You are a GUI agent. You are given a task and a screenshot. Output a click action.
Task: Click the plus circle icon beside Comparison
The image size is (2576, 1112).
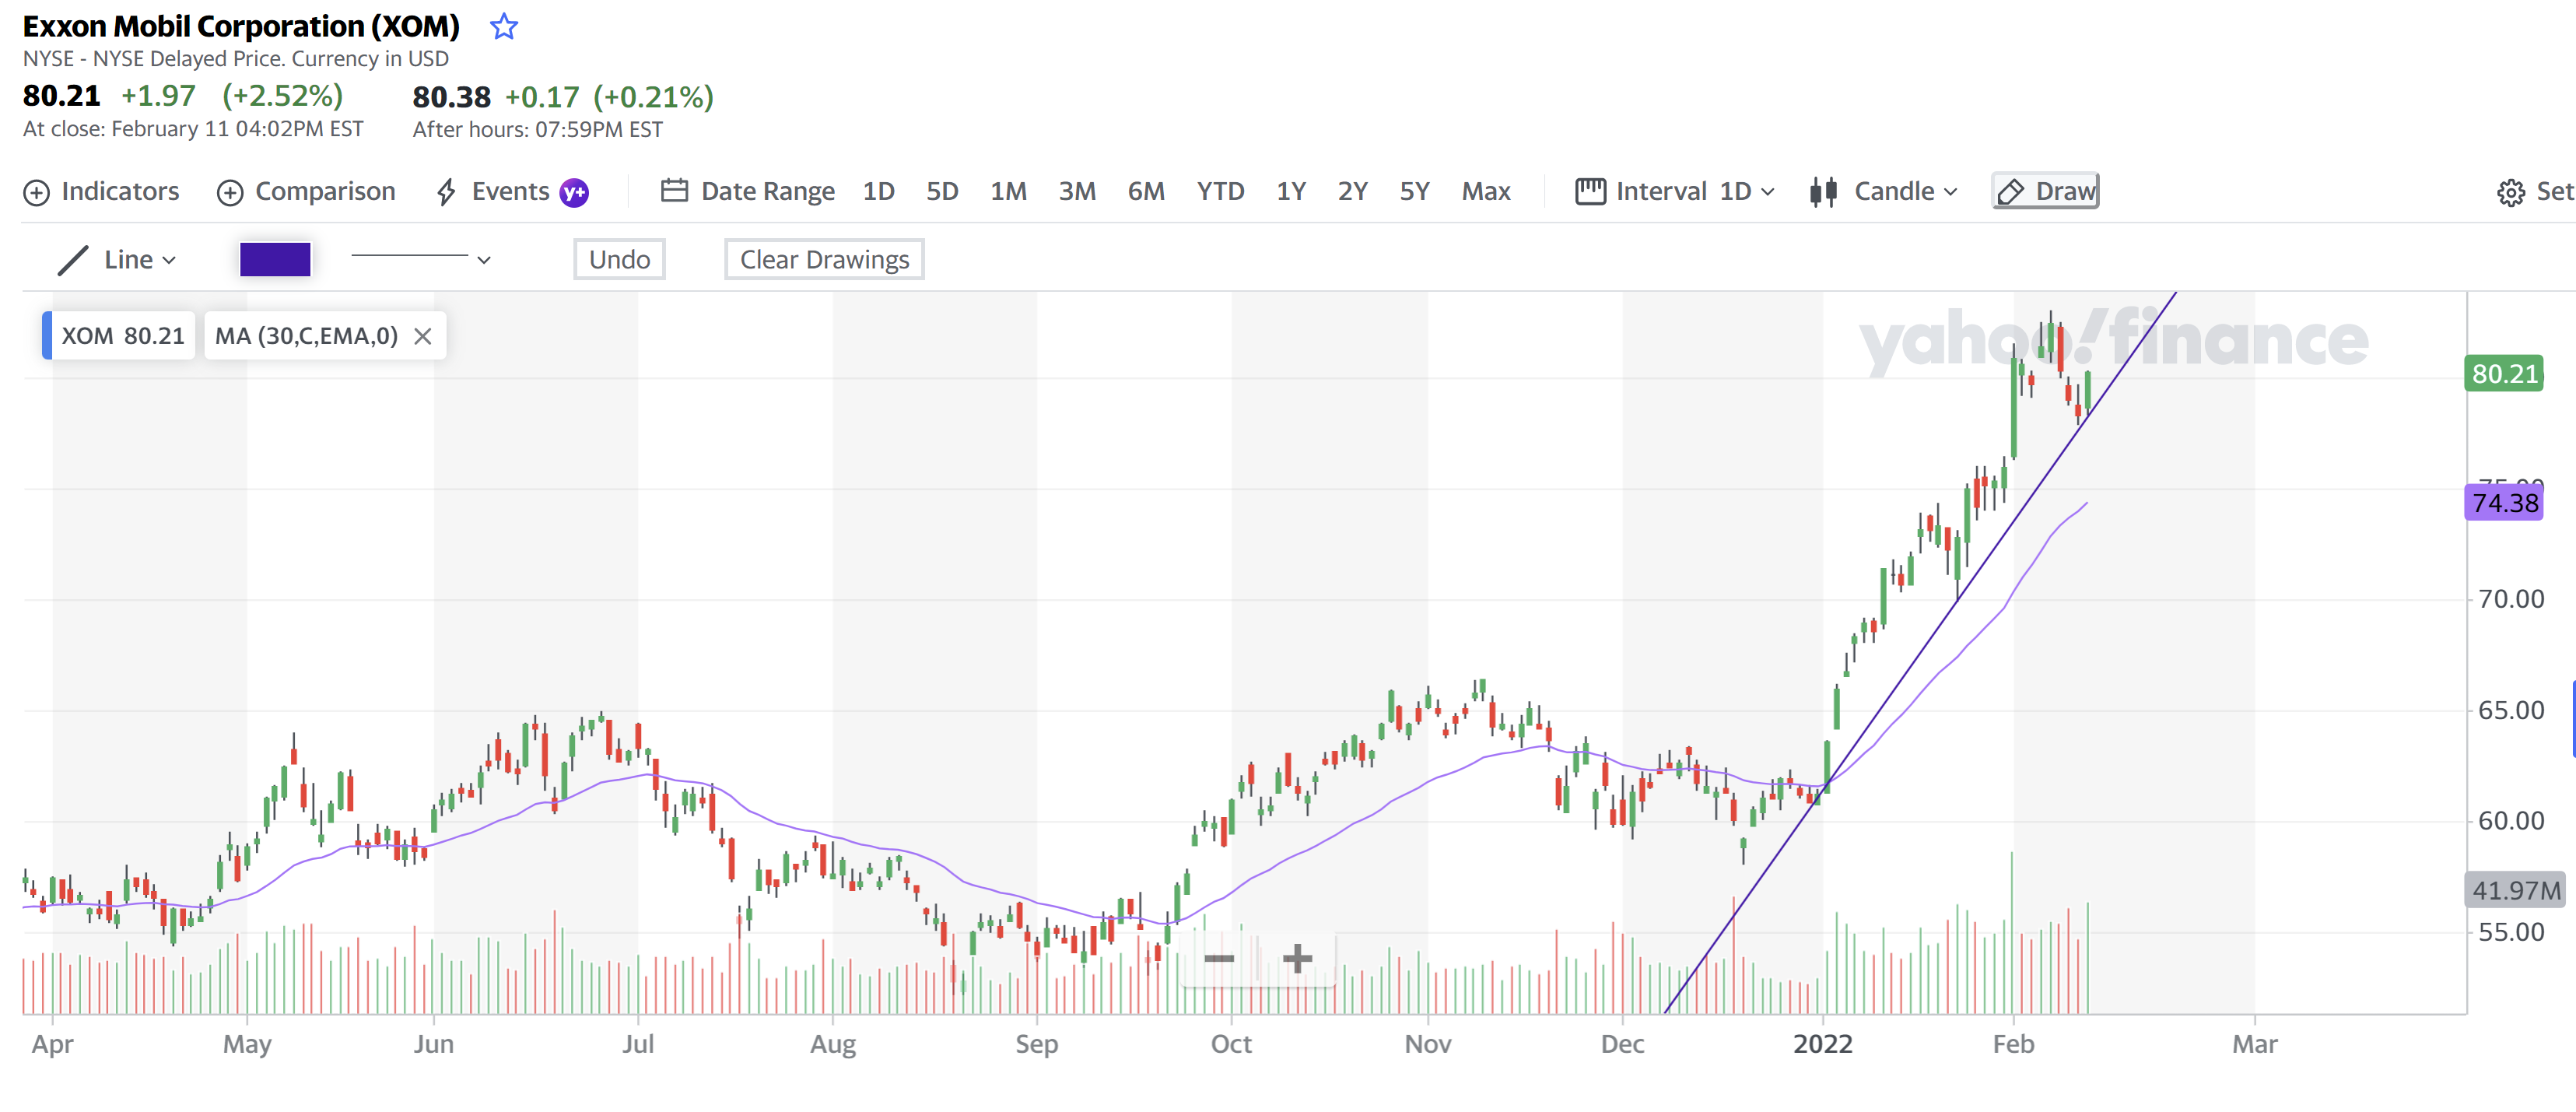click(230, 193)
